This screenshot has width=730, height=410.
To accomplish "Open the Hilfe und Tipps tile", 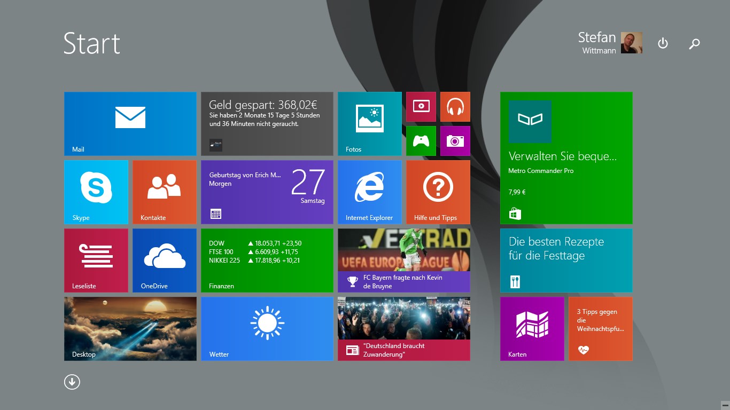I will pos(438,192).
